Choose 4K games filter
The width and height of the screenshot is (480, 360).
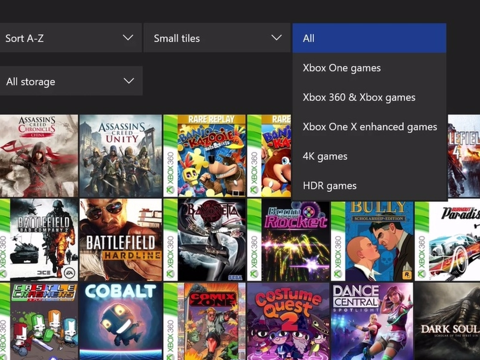click(369, 156)
